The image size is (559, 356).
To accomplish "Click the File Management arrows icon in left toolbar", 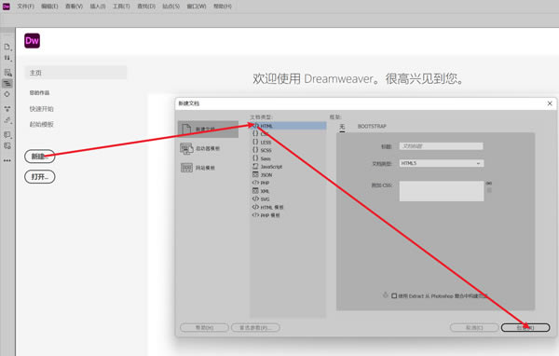I will pos(7,58).
